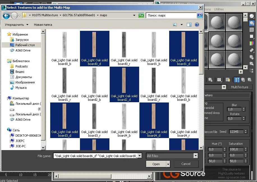
Task: Toggle the preview pane icon
Action: click(x=189, y=25)
